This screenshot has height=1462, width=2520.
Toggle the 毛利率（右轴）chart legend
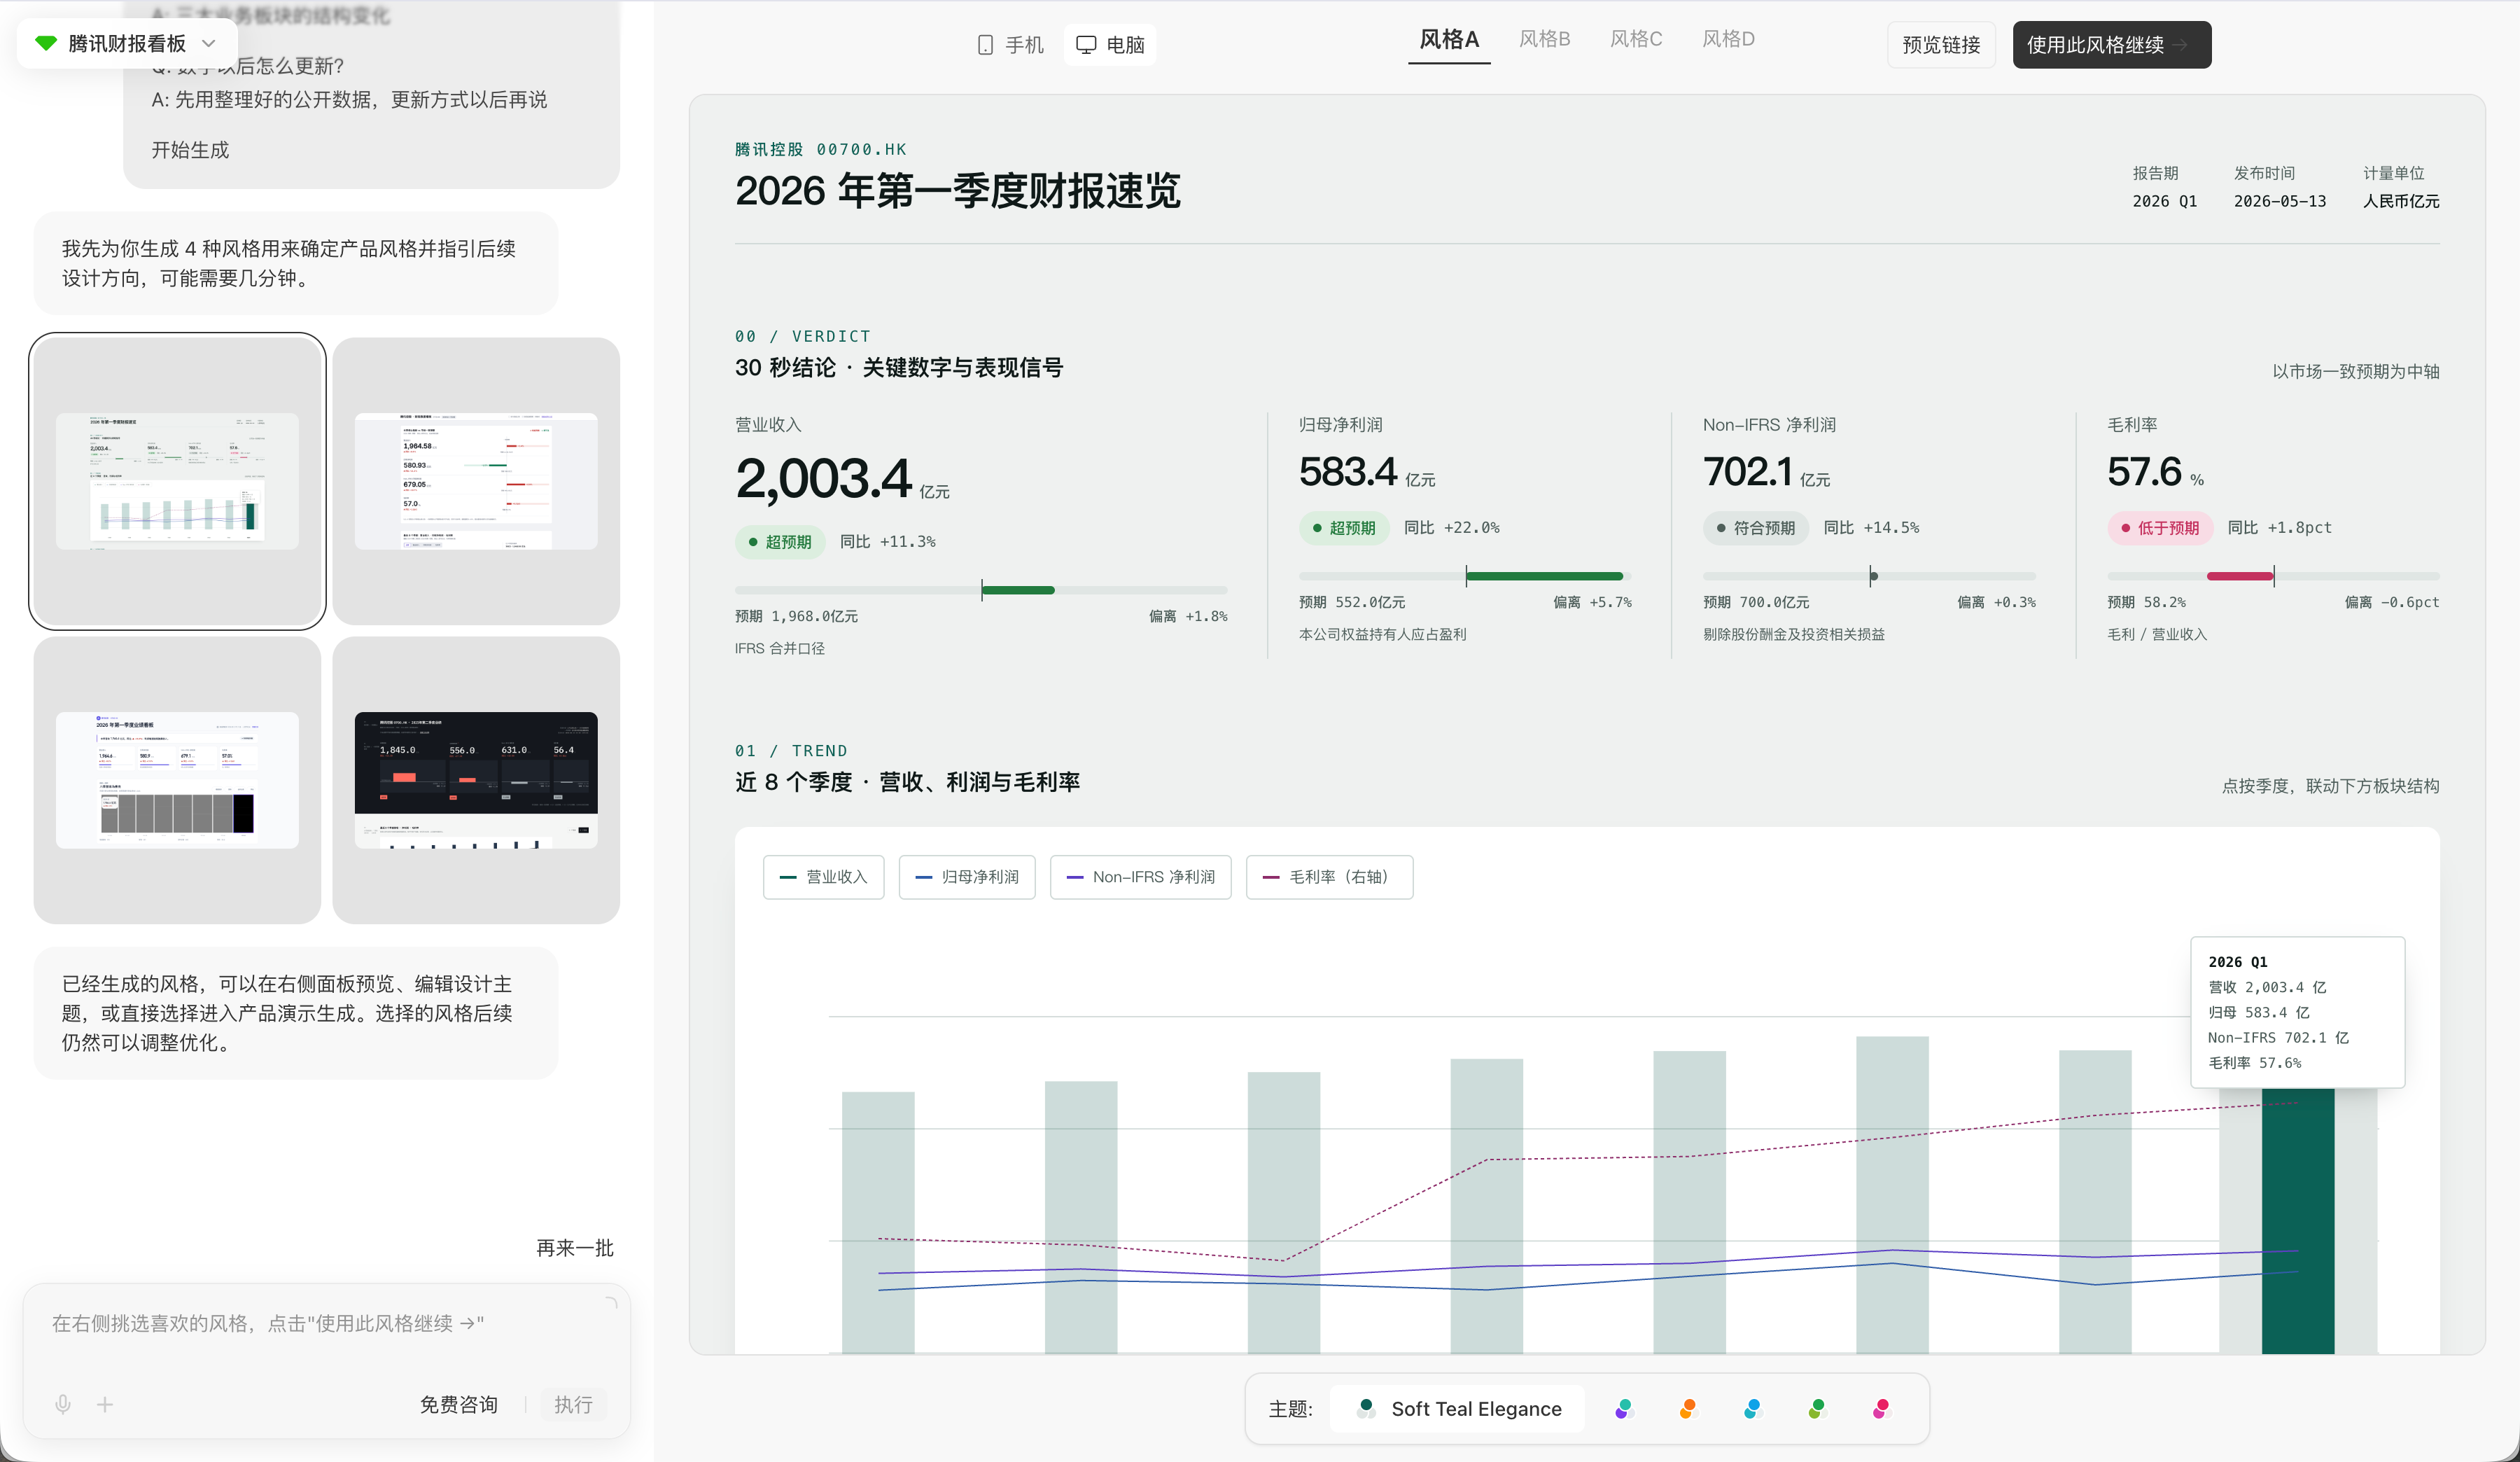pyautogui.click(x=1329, y=877)
